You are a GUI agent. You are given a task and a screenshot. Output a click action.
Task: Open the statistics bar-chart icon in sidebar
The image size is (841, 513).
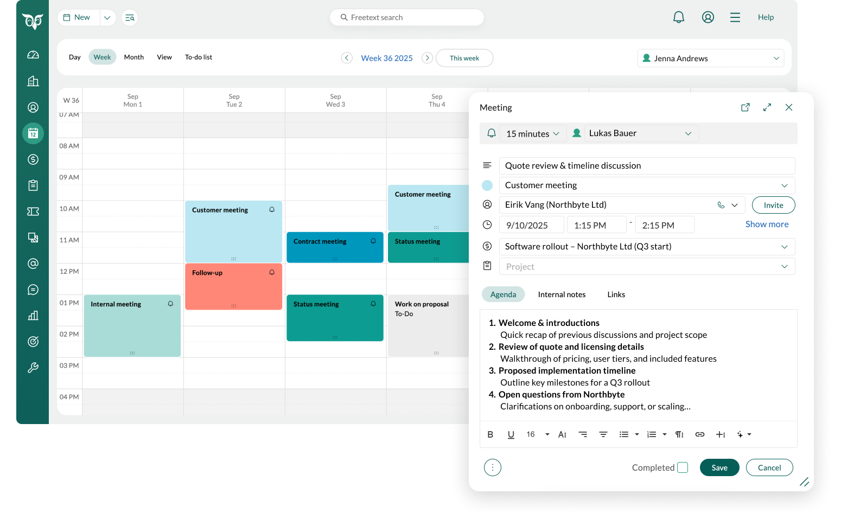[33, 315]
